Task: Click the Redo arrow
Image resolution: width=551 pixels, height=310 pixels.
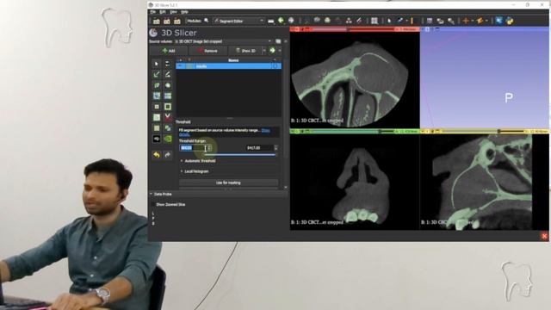Action: [x=168, y=155]
